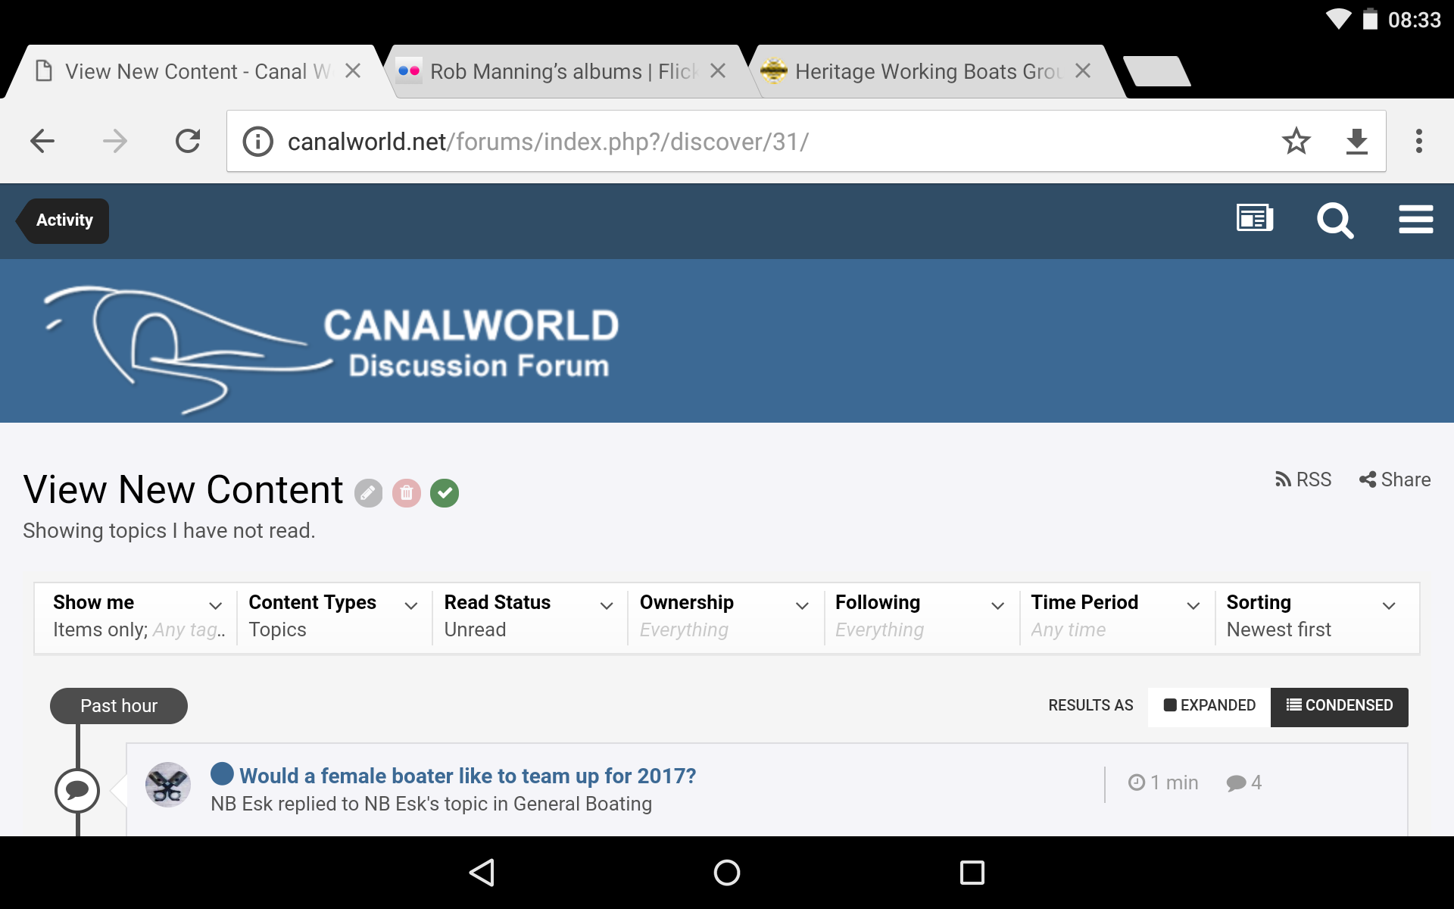
Task: Open Chrome three-dot overflow menu
Action: pos(1419,141)
